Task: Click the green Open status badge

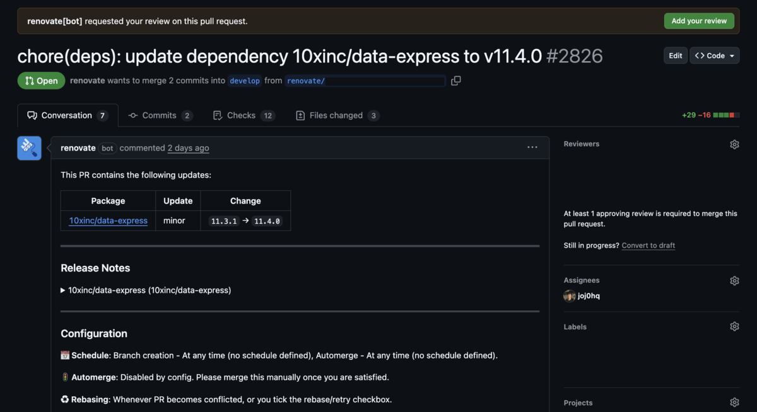Action: [x=42, y=81]
